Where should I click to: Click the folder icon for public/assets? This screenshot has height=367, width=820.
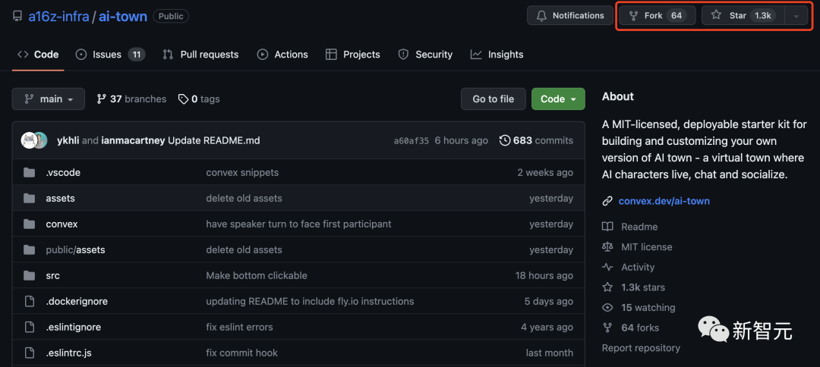[x=30, y=250]
